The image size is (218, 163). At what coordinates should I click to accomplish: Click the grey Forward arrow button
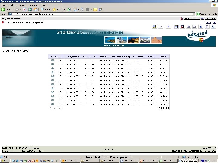point(17,10)
